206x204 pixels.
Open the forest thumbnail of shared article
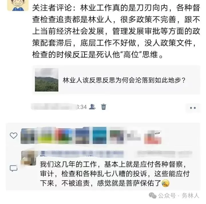47,80
